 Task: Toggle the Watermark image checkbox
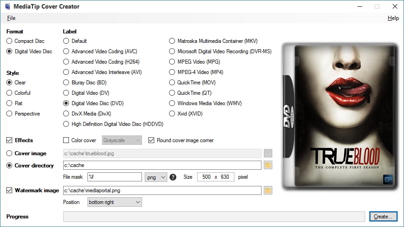coord(9,190)
